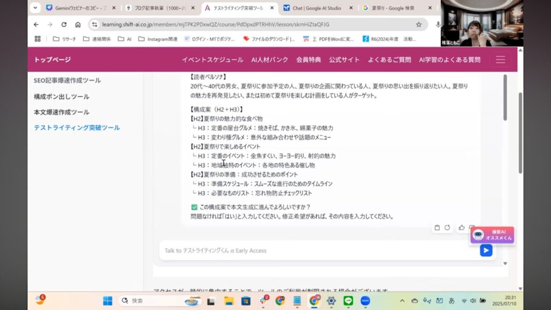Bookmark this page with the star icon
551x310 pixels.
pos(419,25)
